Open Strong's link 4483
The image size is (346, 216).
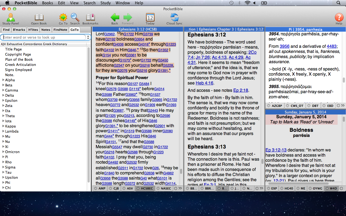click(332, 46)
